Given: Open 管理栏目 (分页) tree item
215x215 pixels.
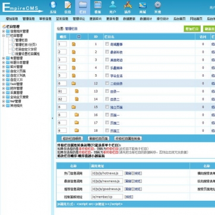Looking at the screenshot, I should [x=26, y=45].
